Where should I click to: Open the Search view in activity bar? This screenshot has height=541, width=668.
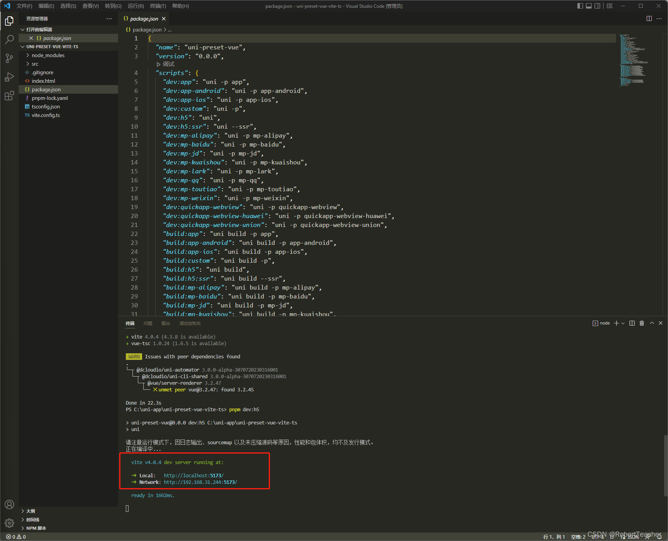pyautogui.click(x=9, y=40)
